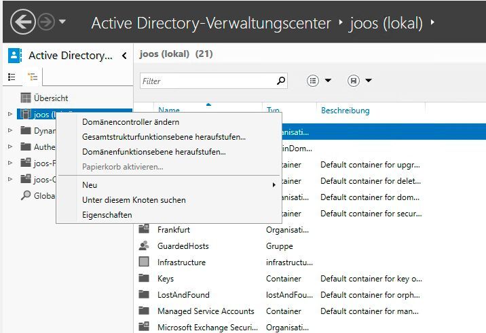
Task: Click 'Default container for key o...' description
Action: 371,279
